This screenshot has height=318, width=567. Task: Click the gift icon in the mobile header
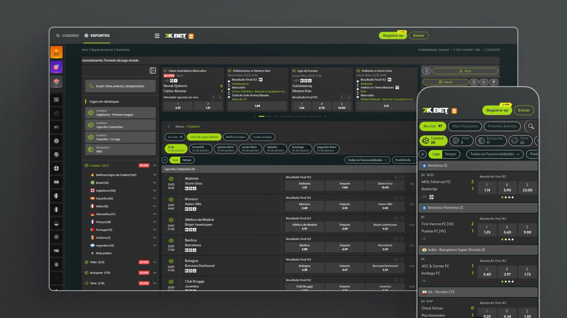click(454, 111)
